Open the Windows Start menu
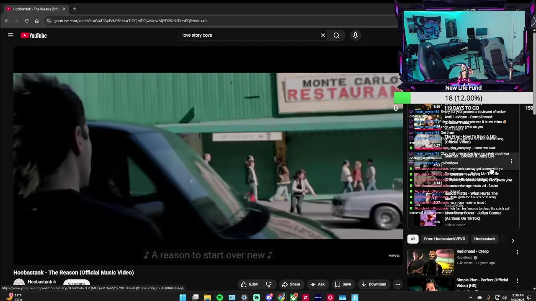This screenshot has height=301, width=536. (x=183, y=298)
